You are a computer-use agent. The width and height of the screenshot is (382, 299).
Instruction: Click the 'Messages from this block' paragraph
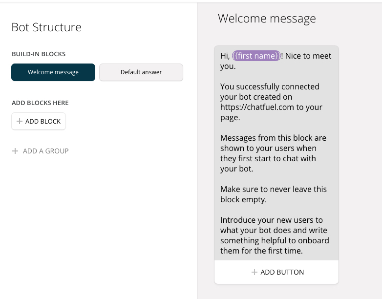pos(273,153)
